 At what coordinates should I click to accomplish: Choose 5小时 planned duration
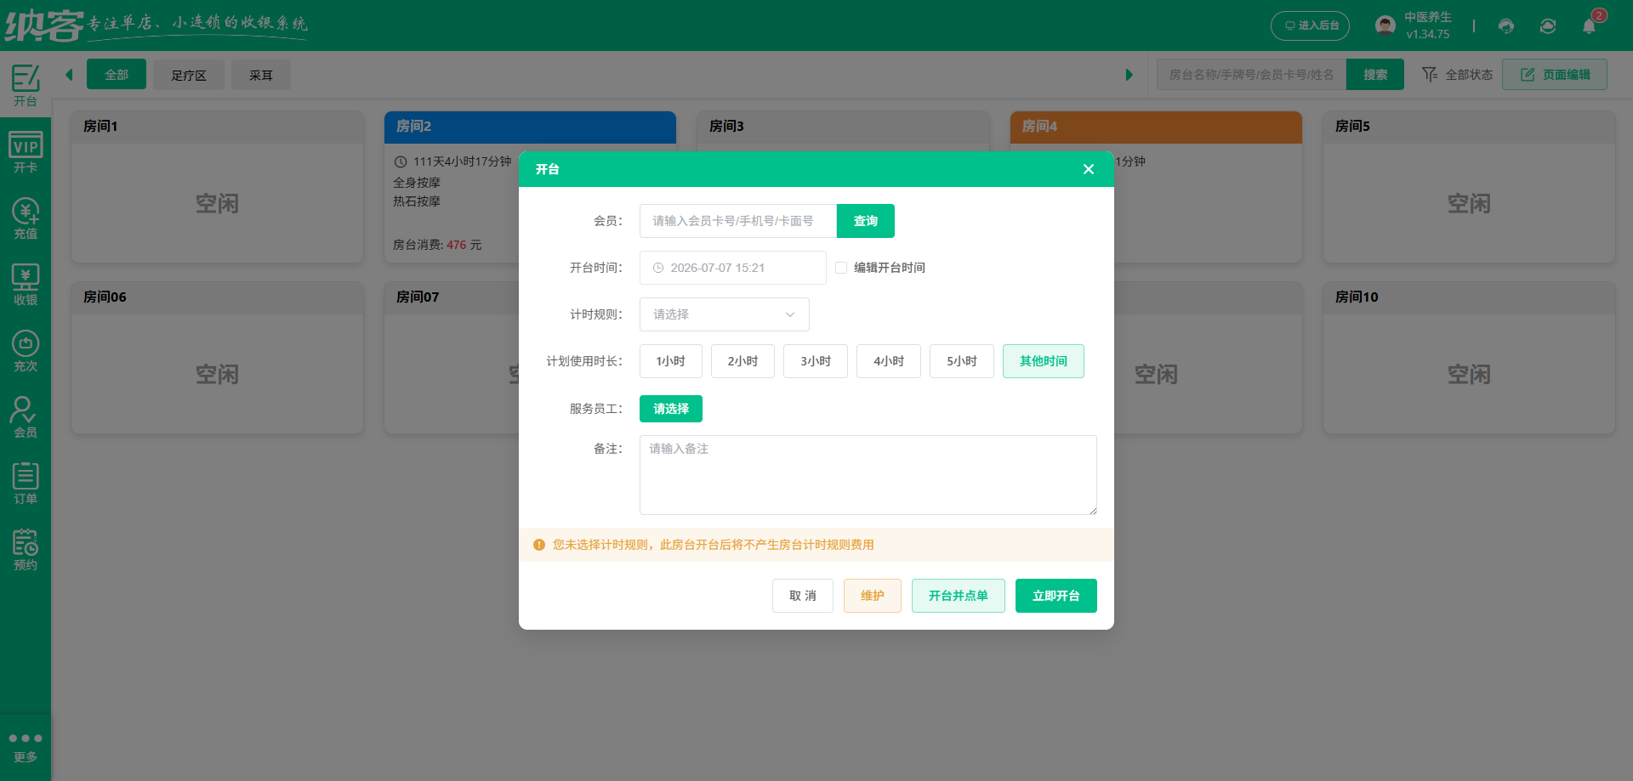point(962,361)
